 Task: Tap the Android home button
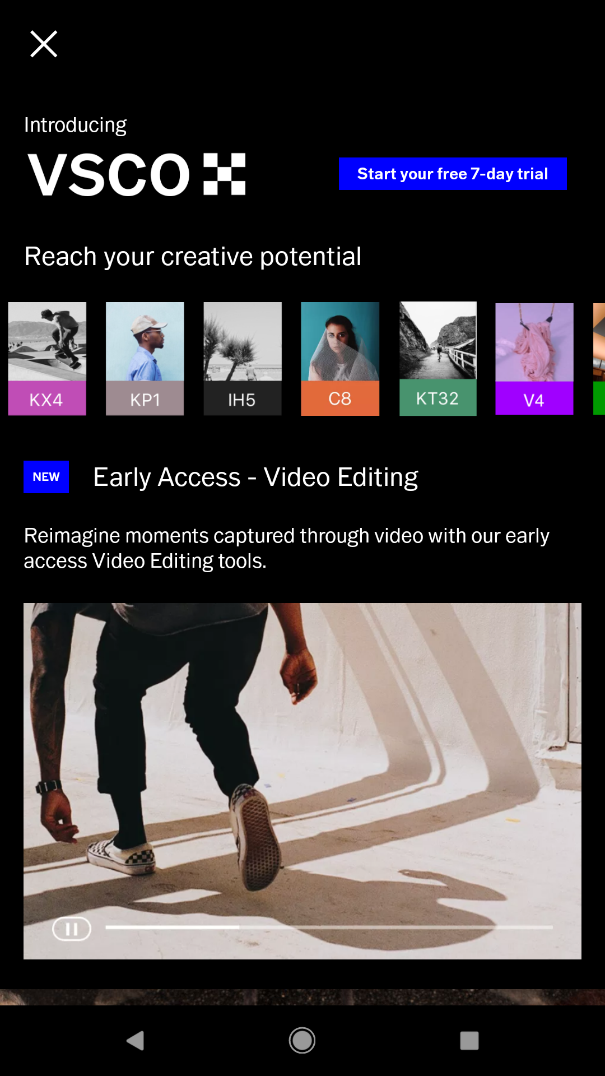[x=302, y=1041]
